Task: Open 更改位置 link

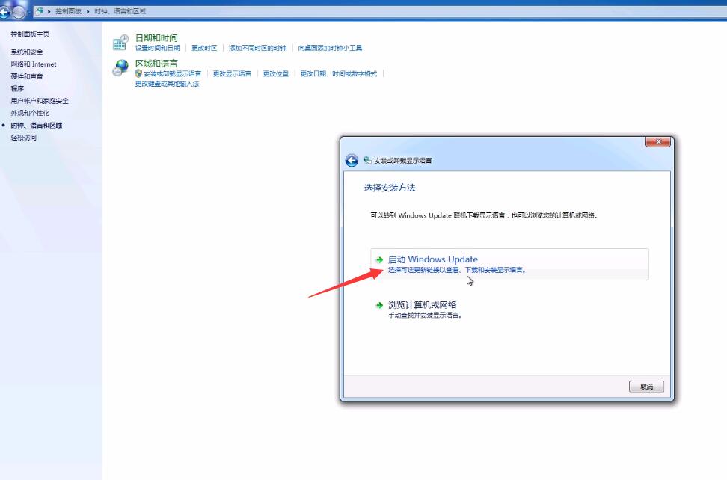Action: click(276, 73)
